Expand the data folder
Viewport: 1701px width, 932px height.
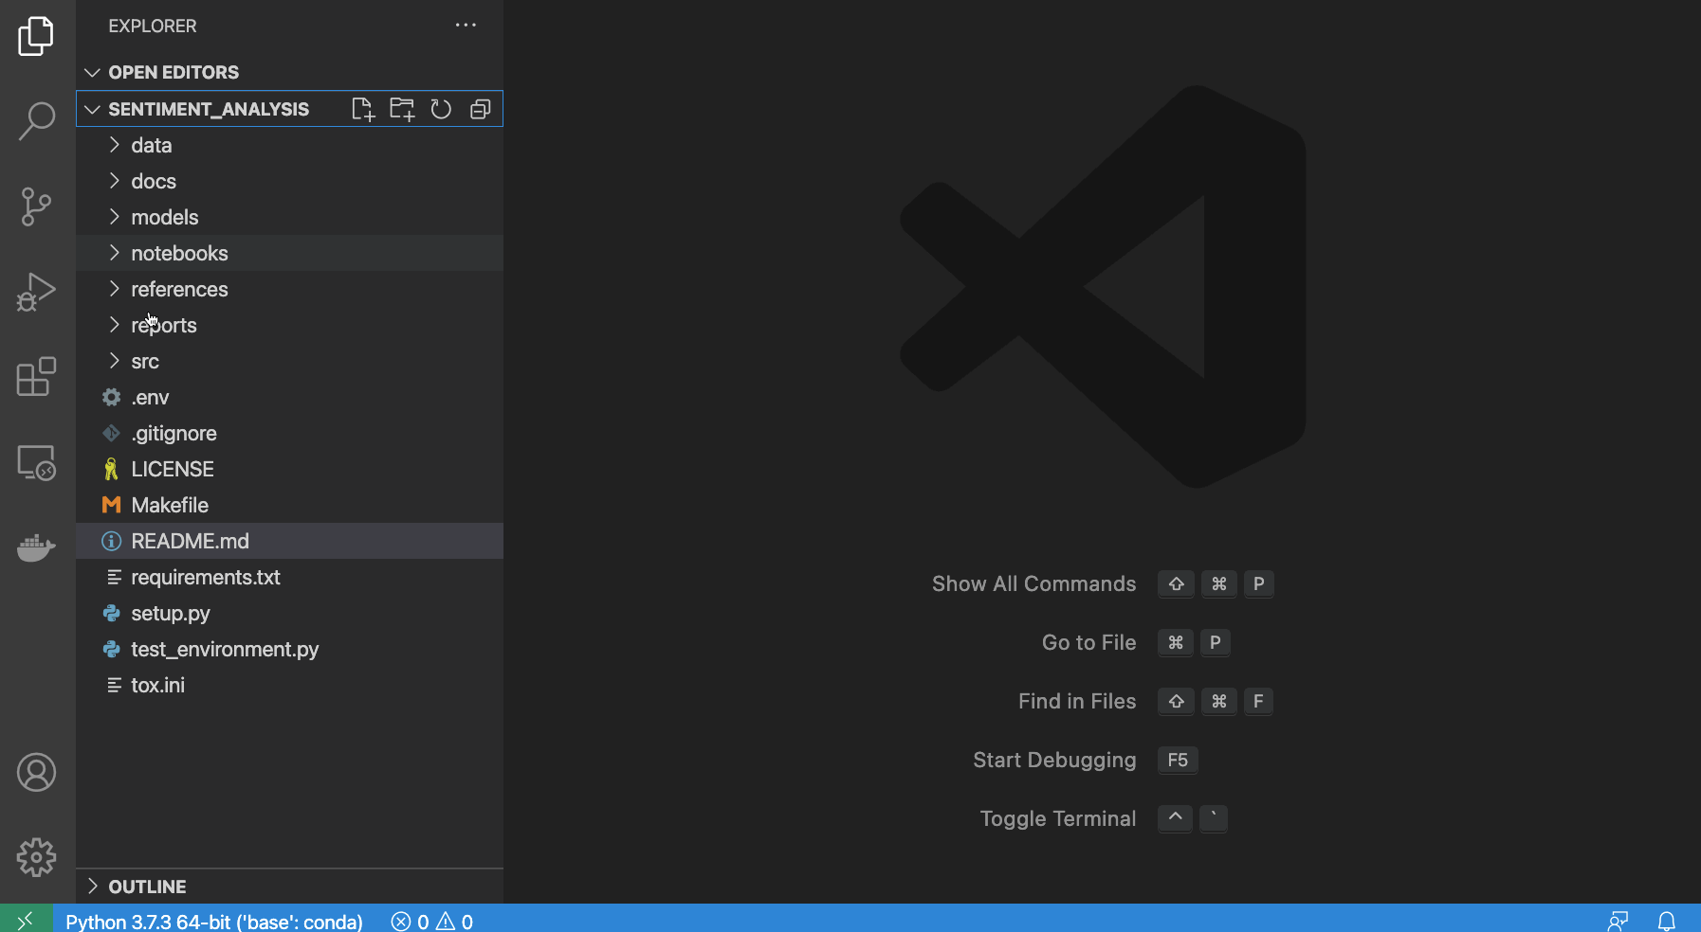coord(289,145)
